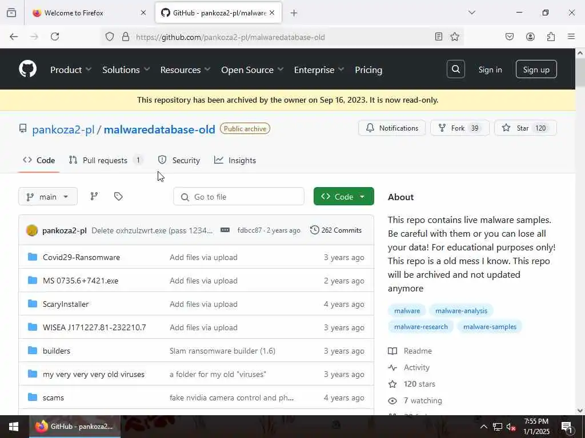Viewport: 585px width, 438px height.
Task: Click the muted volume tray icon
Action: (x=511, y=427)
